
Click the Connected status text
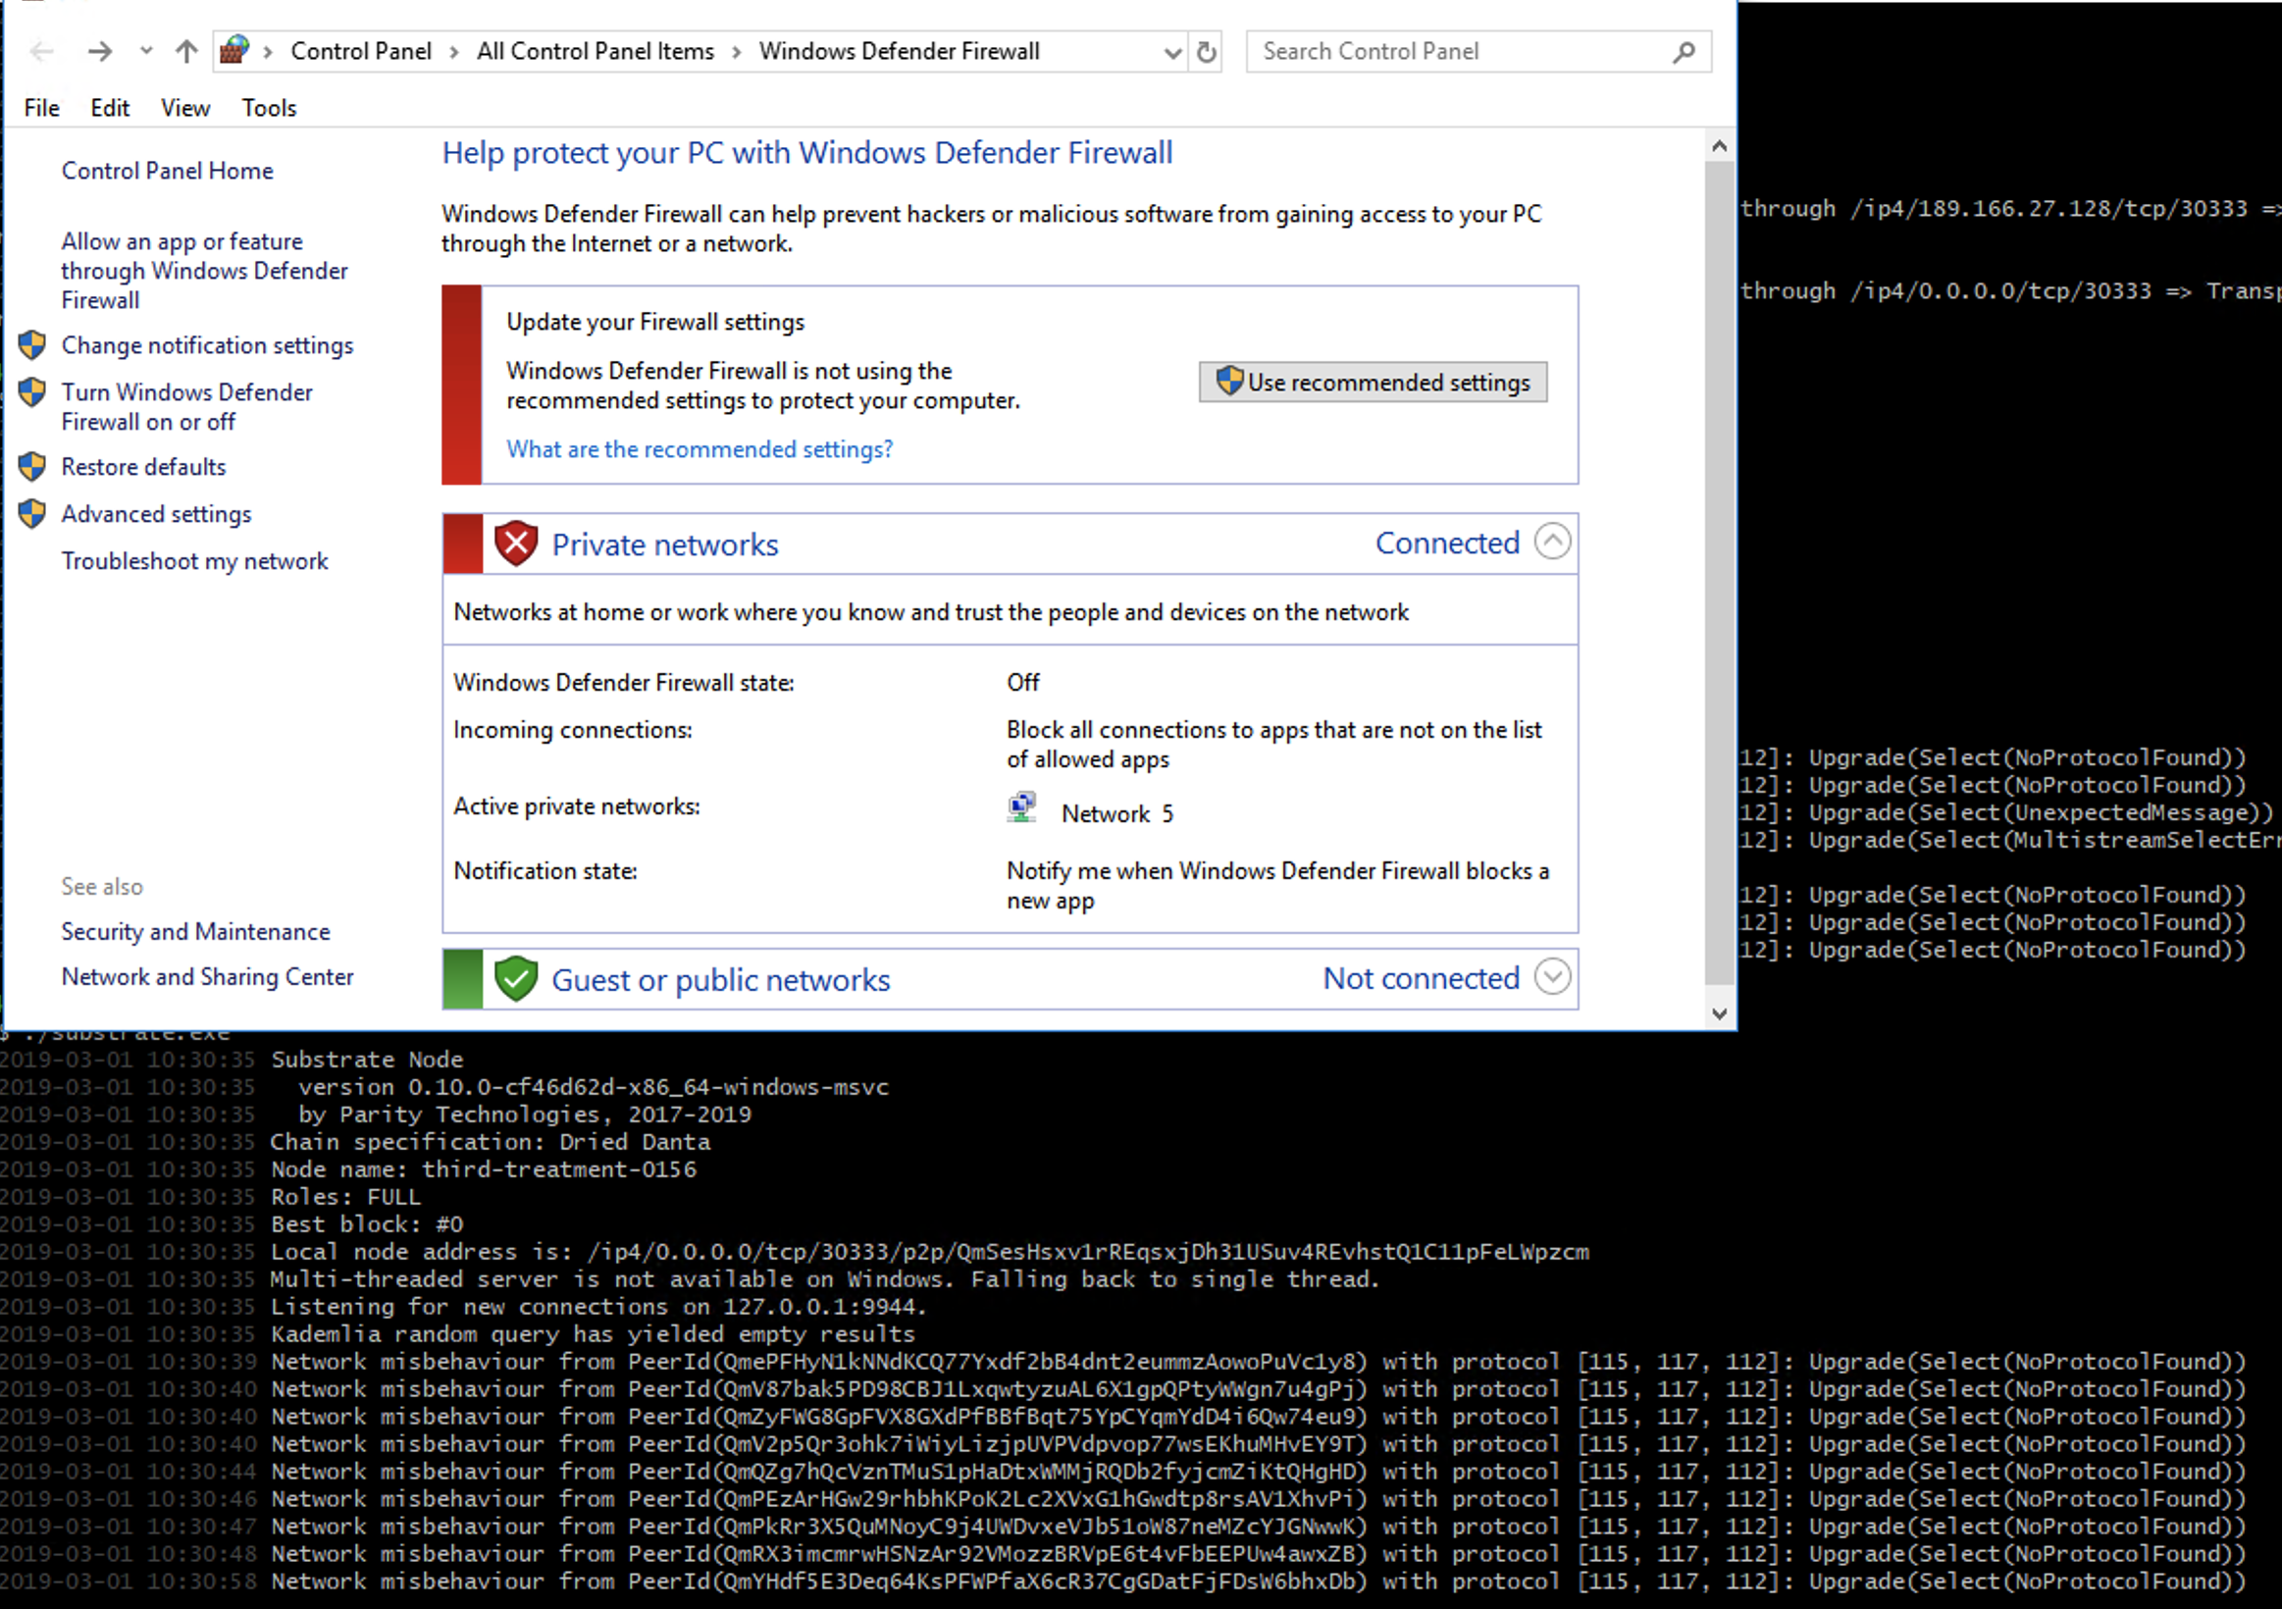coord(1447,543)
